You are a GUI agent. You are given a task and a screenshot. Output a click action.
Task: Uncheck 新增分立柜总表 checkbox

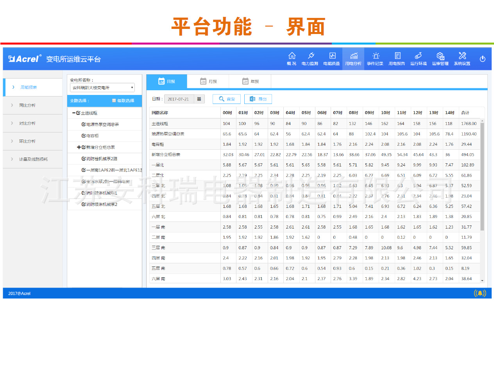(84, 147)
